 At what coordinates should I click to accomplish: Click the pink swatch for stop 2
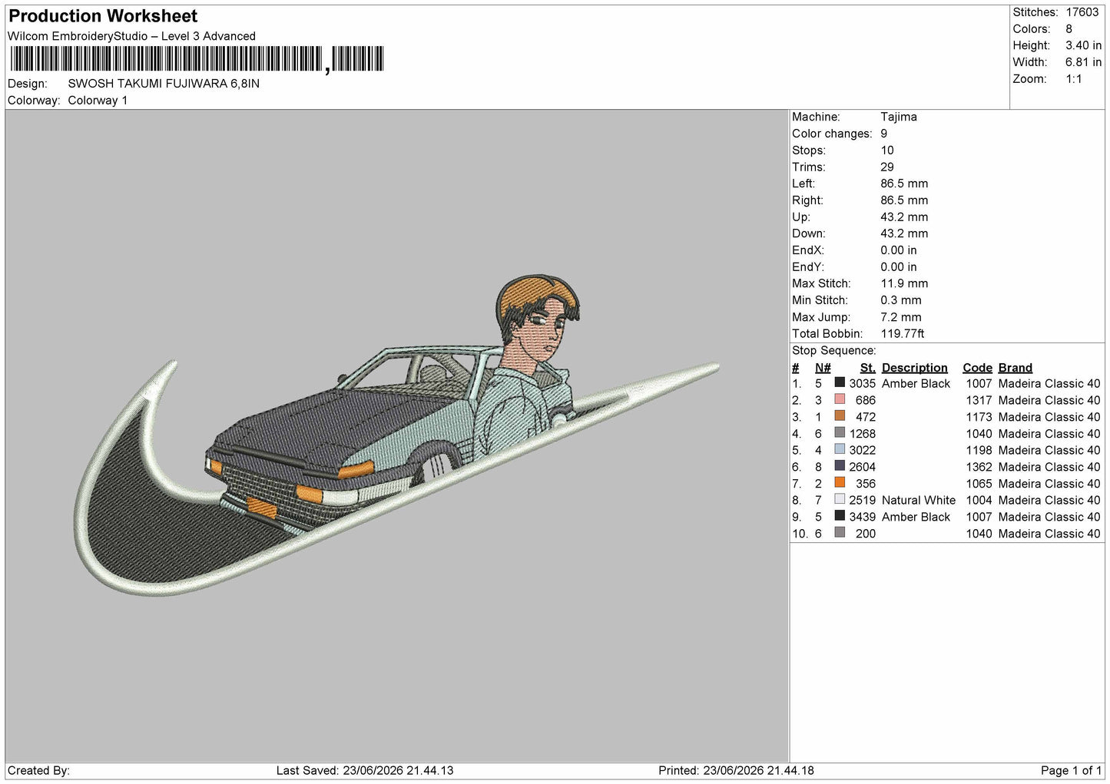840,399
